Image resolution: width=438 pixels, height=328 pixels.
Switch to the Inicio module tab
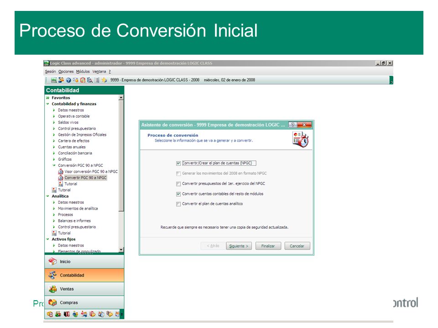[x=84, y=261]
